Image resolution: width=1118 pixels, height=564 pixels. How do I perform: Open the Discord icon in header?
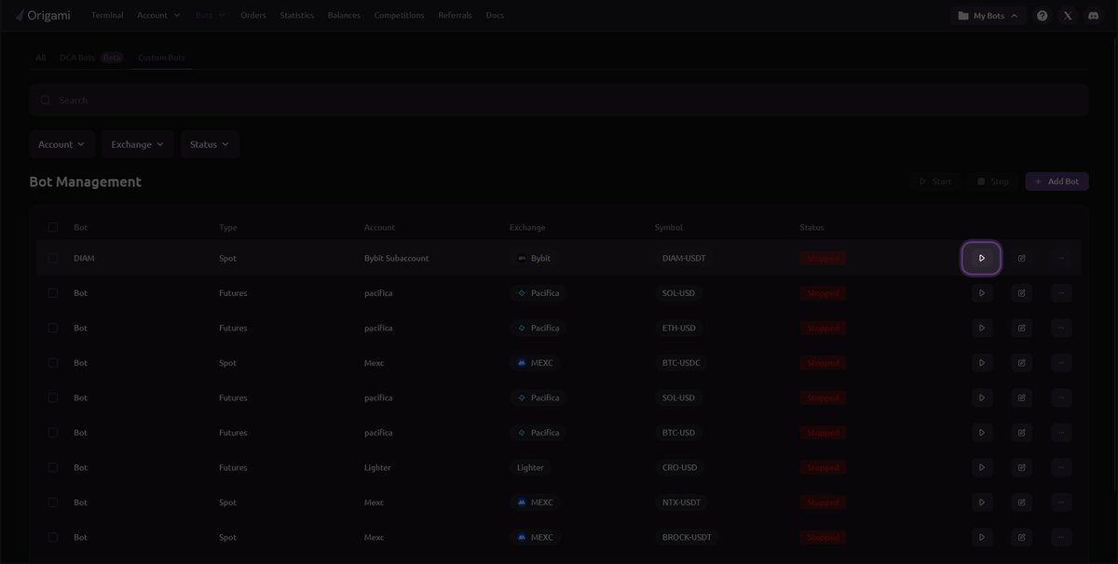point(1093,16)
